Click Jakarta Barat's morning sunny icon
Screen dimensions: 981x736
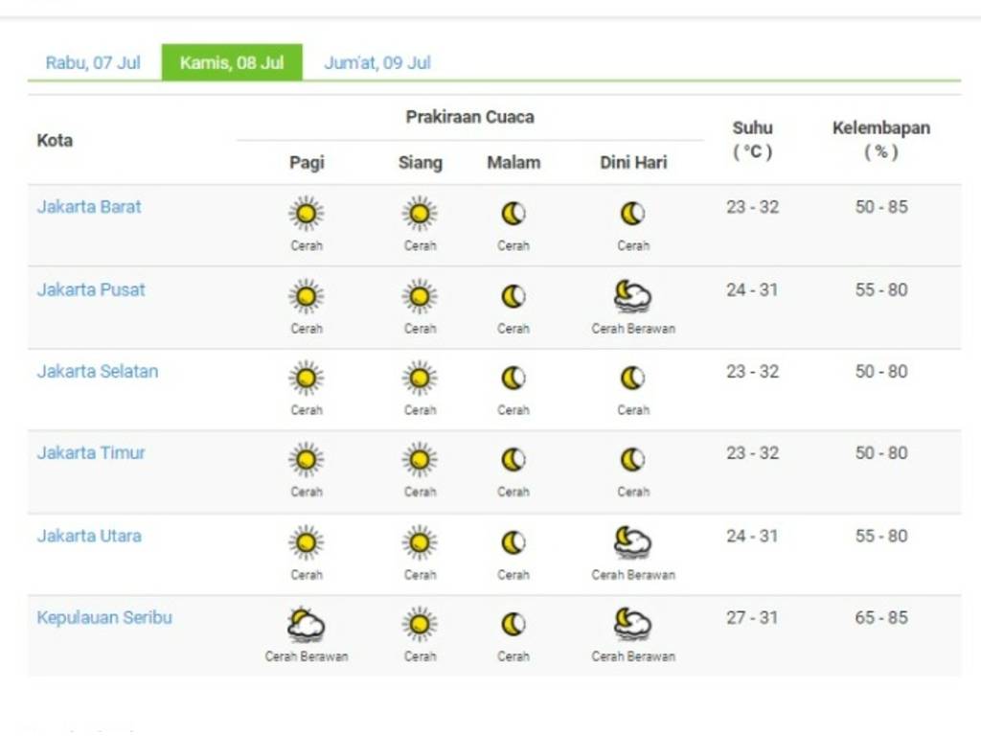[x=306, y=214]
